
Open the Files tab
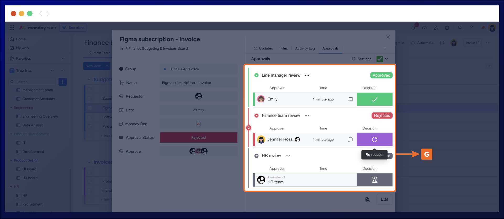tap(284, 48)
